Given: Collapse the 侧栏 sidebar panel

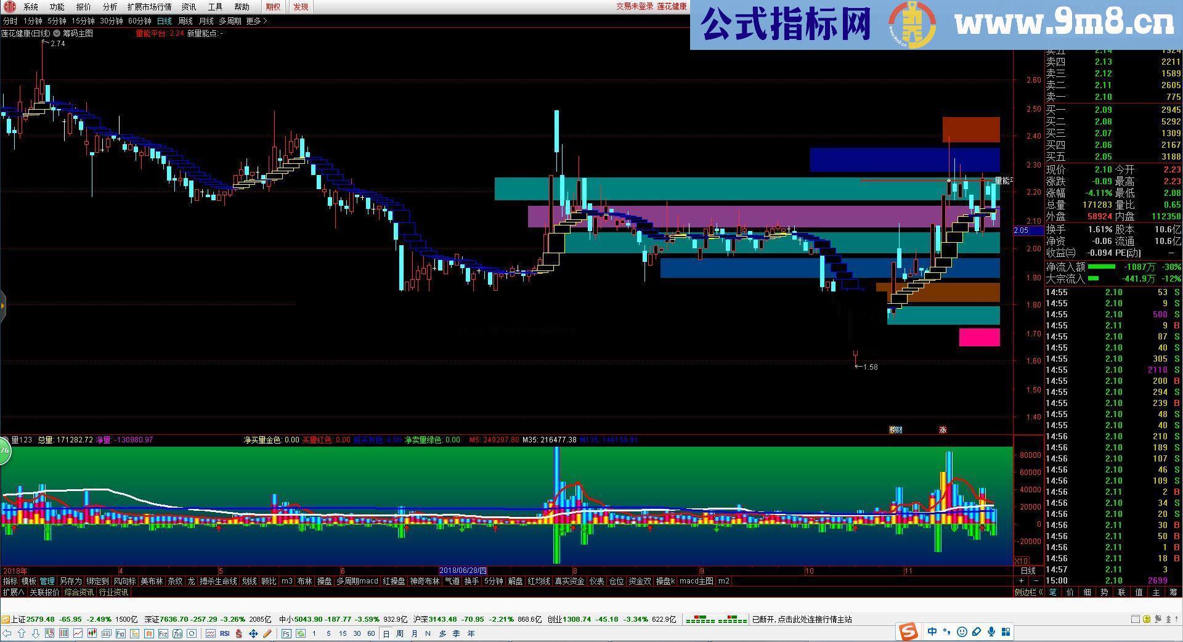Looking at the screenshot, I should 1026,592.
